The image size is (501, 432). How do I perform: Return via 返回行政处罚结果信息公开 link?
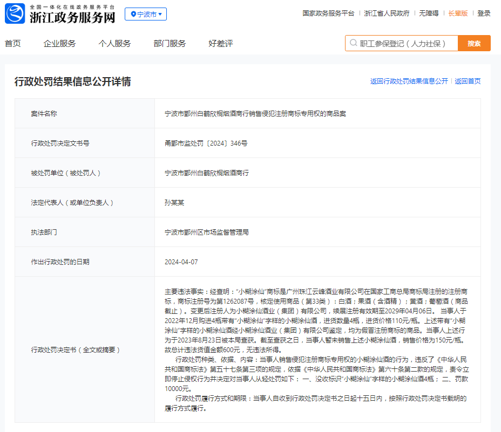(409, 81)
